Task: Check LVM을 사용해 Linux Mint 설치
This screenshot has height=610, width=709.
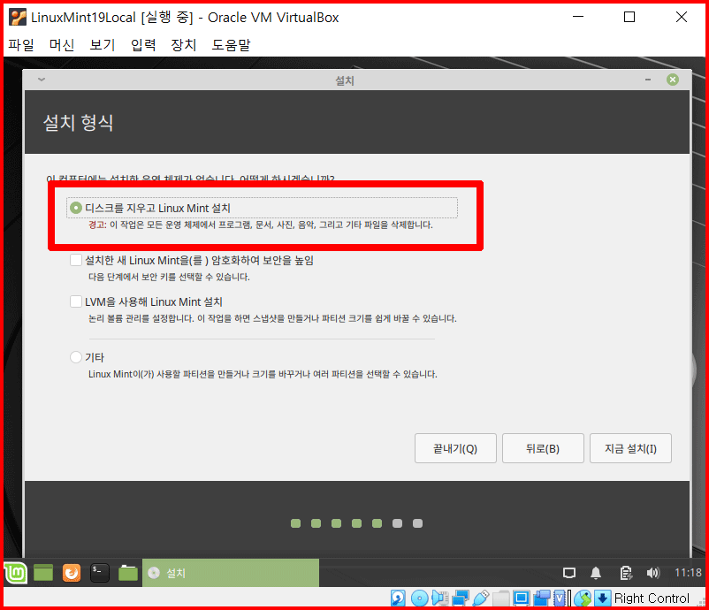Action: coord(75,301)
